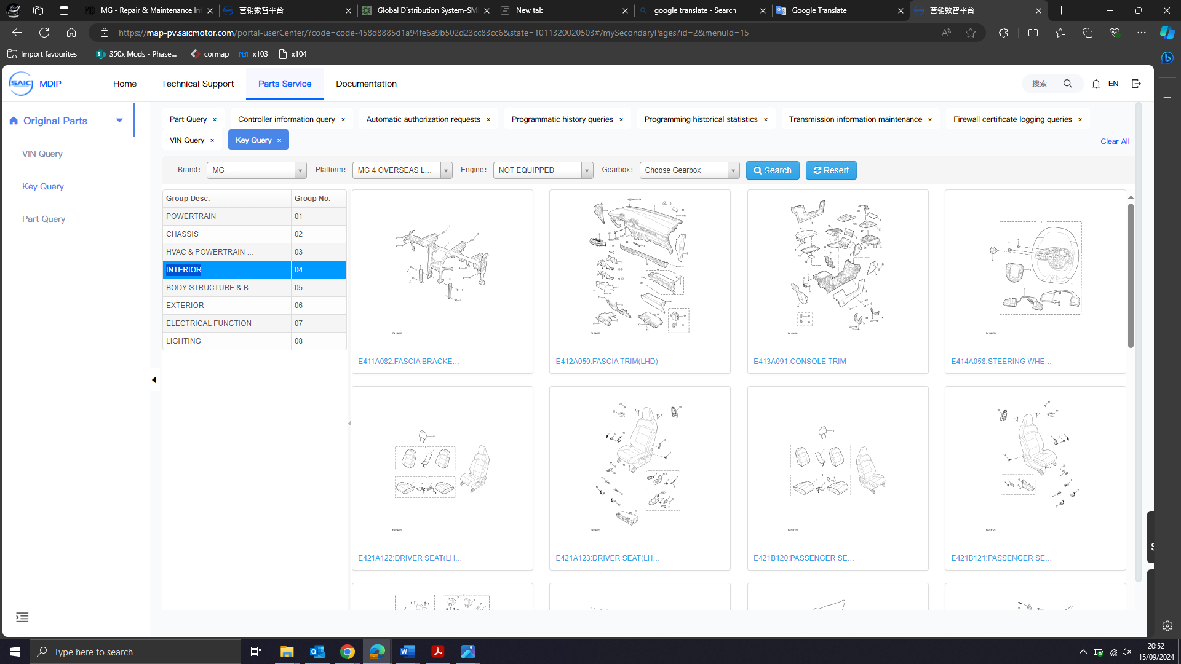Close the Programming historical statistics tab
Image resolution: width=1181 pixels, height=664 pixels.
tap(766, 119)
